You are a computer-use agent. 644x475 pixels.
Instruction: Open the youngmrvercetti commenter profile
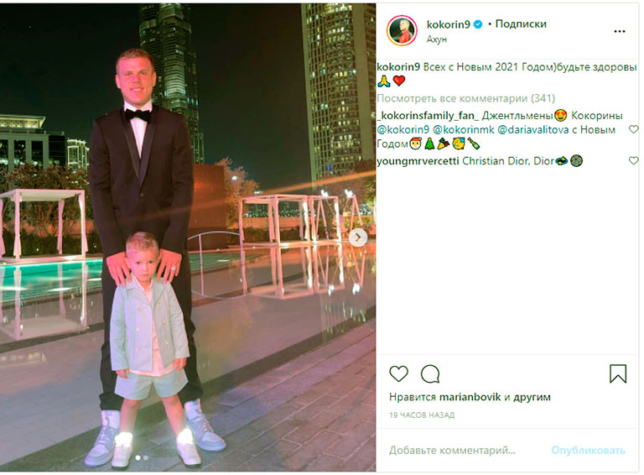[x=418, y=161]
